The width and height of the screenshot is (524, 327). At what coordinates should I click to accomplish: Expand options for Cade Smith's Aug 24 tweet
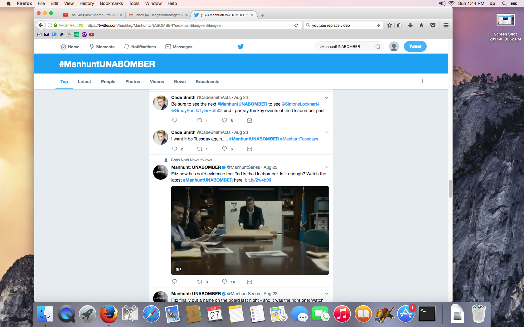(x=327, y=97)
